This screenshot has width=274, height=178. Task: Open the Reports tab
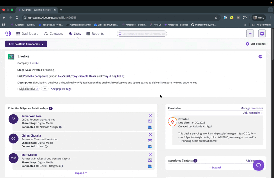point(95,34)
